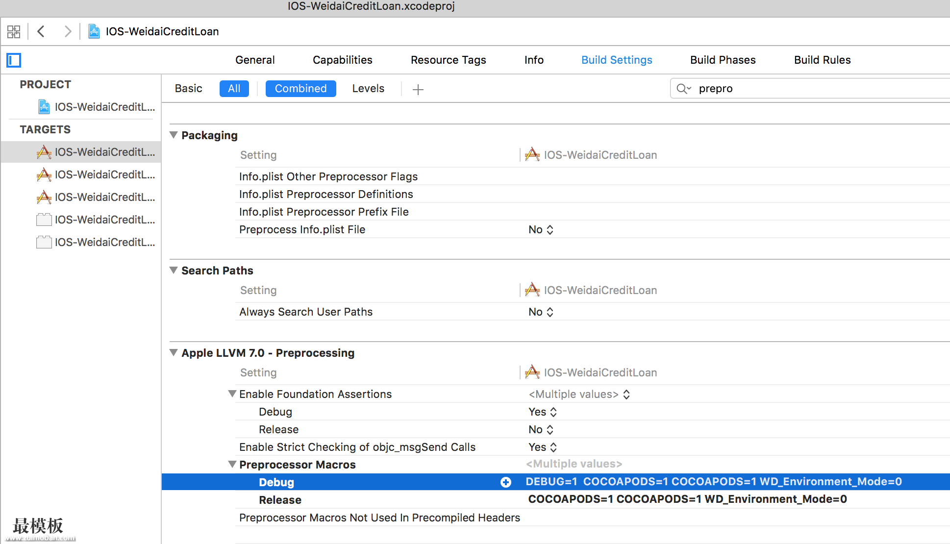Add a build setting with plus icon

[x=418, y=89]
